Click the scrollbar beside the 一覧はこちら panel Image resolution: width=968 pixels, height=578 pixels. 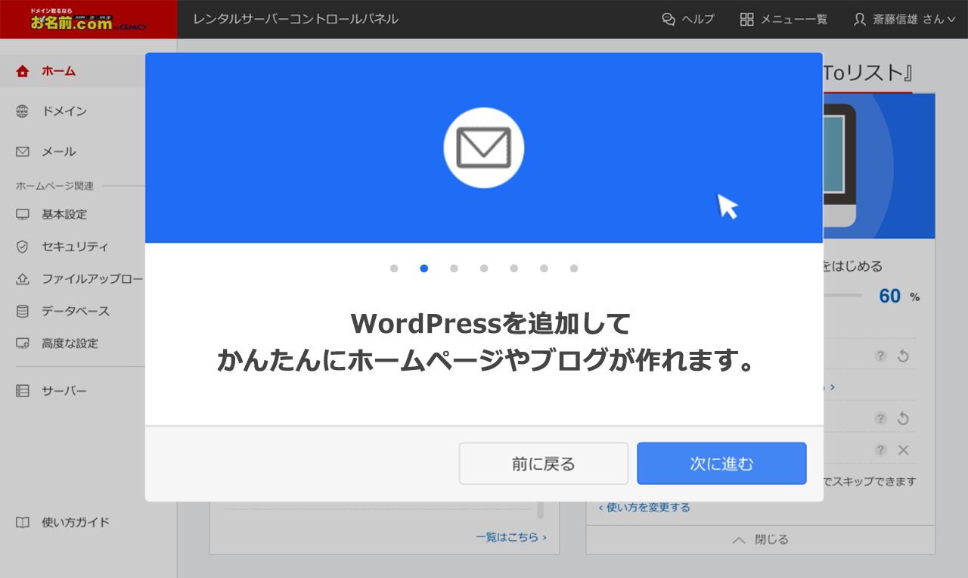(x=541, y=511)
